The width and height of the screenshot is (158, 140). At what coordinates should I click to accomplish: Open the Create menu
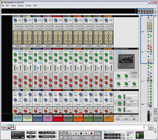[13, 6]
